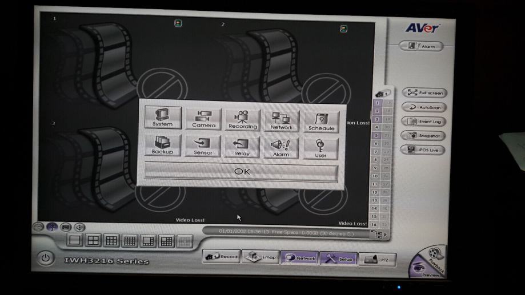Viewport: 525px width, 295px height.
Task: Click the round icon left of user icon
Action: point(38,227)
